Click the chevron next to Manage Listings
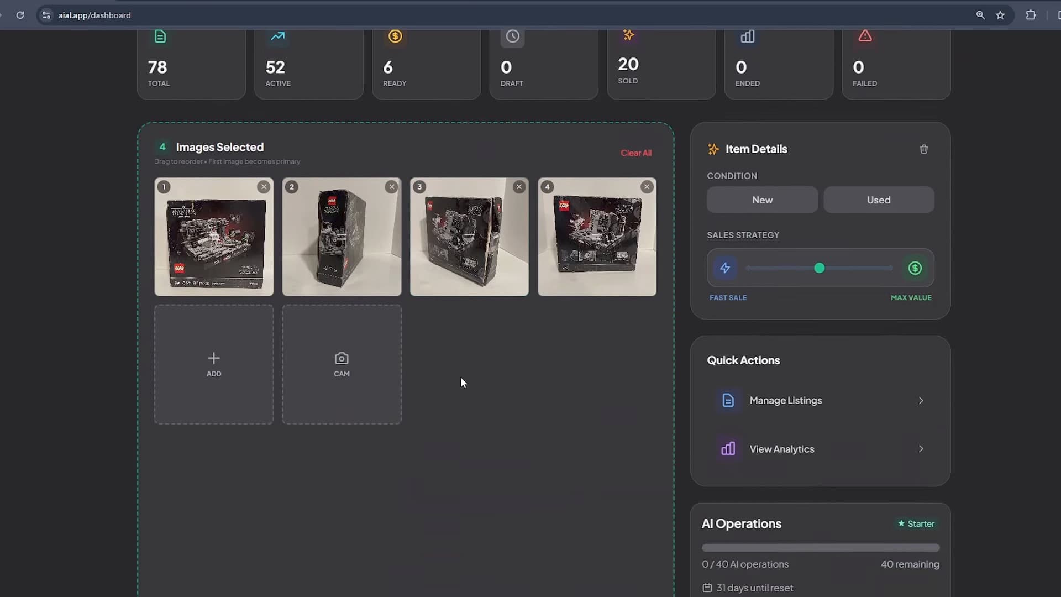The image size is (1061, 597). [921, 401]
